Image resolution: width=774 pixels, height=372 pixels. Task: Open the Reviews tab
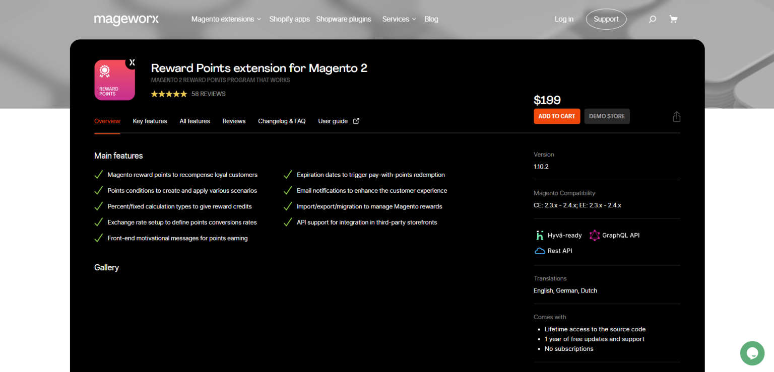click(234, 121)
